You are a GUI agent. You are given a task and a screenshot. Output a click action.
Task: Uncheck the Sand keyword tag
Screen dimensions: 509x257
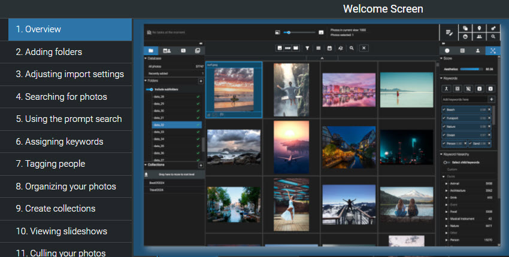pyautogui.click(x=470, y=143)
